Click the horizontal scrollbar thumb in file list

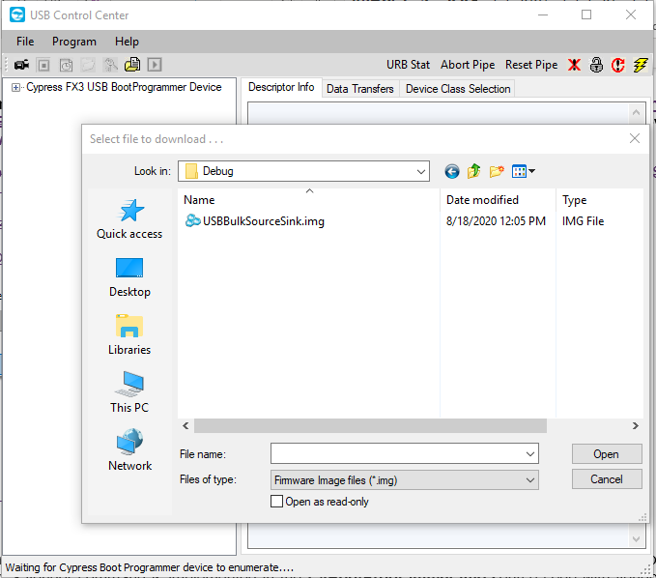coord(370,425)
